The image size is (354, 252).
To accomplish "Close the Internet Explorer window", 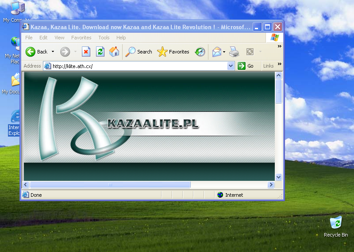I will tap(278, 27).
